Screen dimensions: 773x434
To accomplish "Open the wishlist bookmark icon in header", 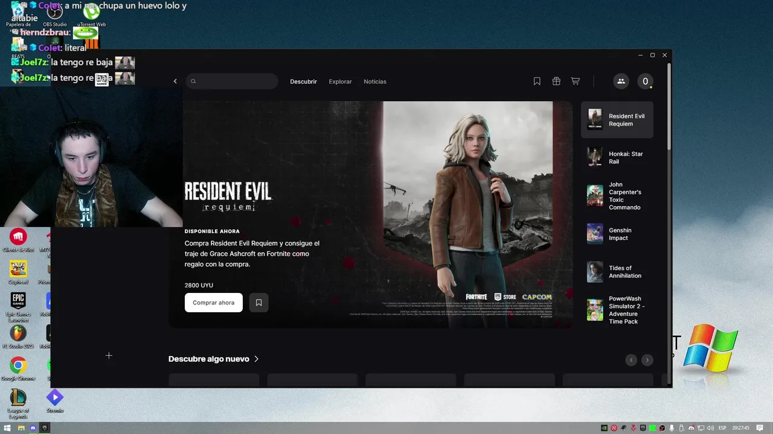I will coord(537,81).
